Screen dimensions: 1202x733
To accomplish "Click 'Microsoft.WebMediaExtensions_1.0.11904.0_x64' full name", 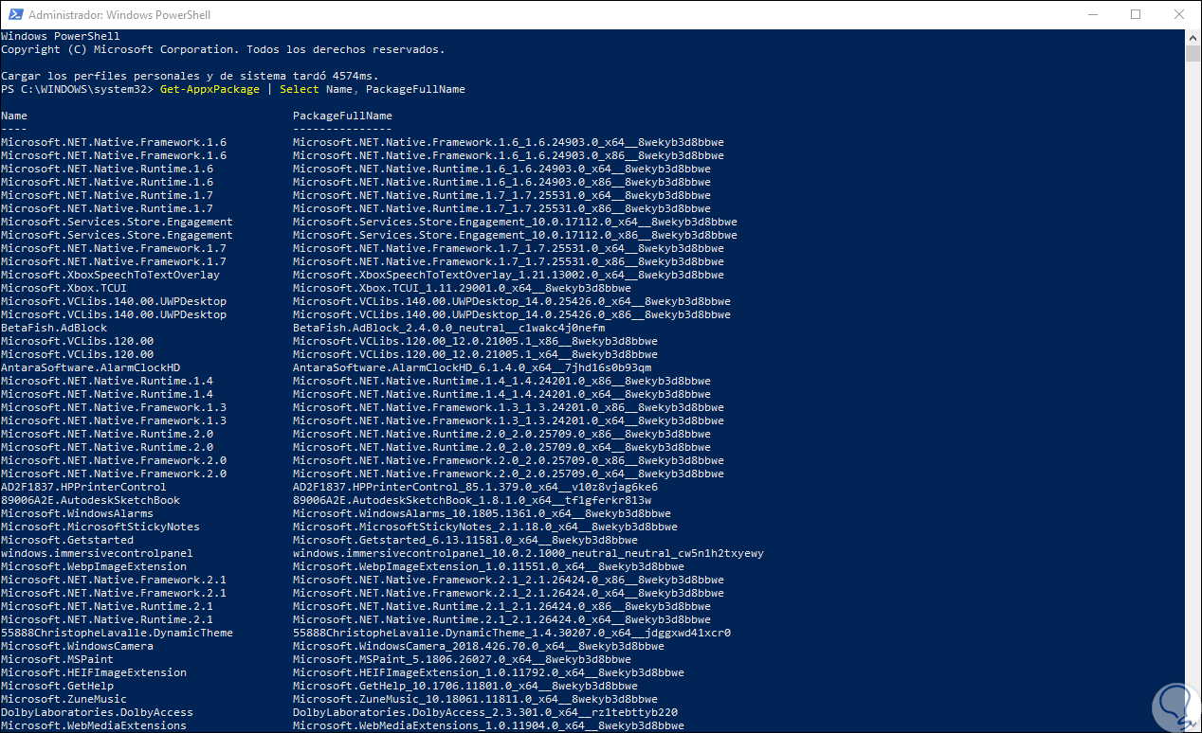I will pyautogui.click(x=488, y=725).
